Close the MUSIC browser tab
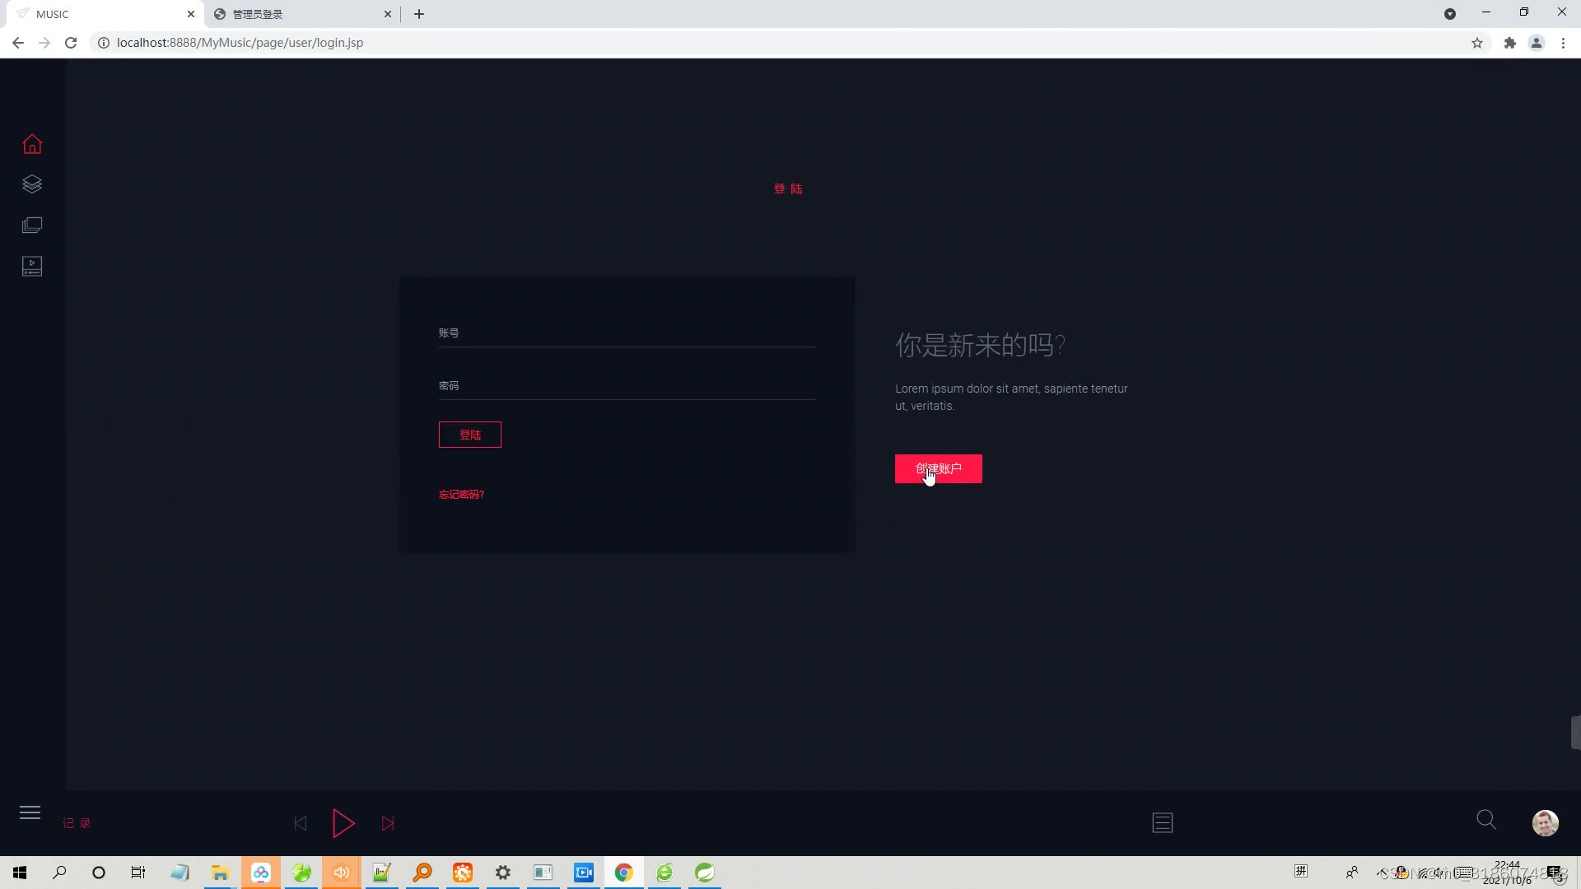 (191, 14)
